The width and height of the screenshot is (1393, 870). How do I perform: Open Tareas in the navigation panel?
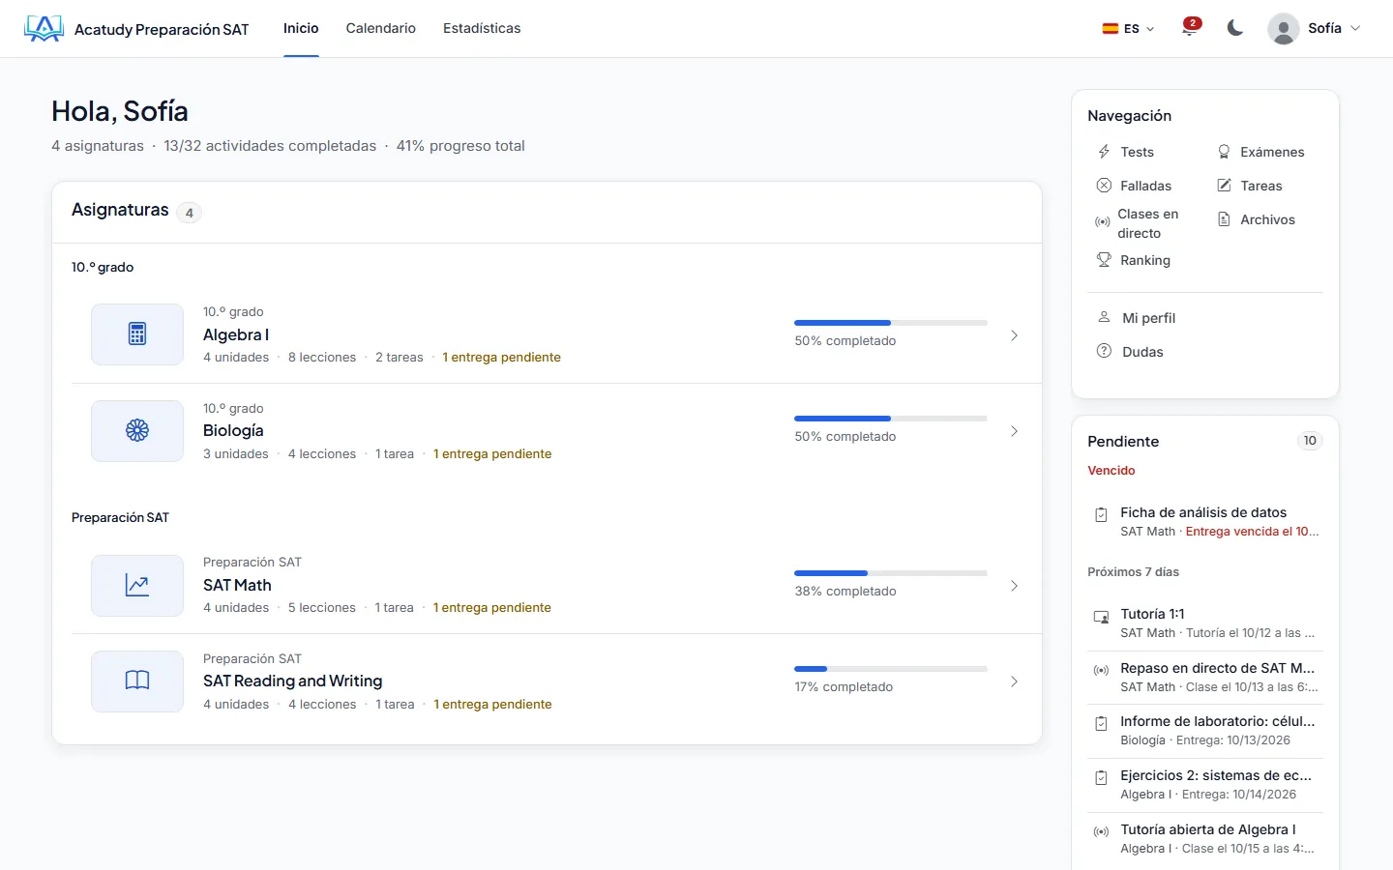coord(1250,186)
